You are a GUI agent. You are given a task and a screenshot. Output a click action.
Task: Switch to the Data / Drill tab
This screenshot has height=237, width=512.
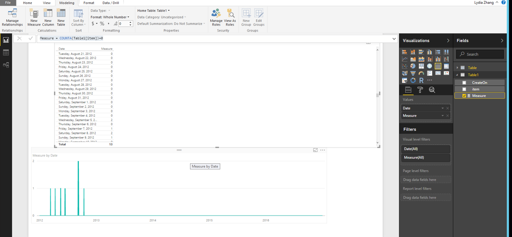pyautogui.click(x=111, y=3)
